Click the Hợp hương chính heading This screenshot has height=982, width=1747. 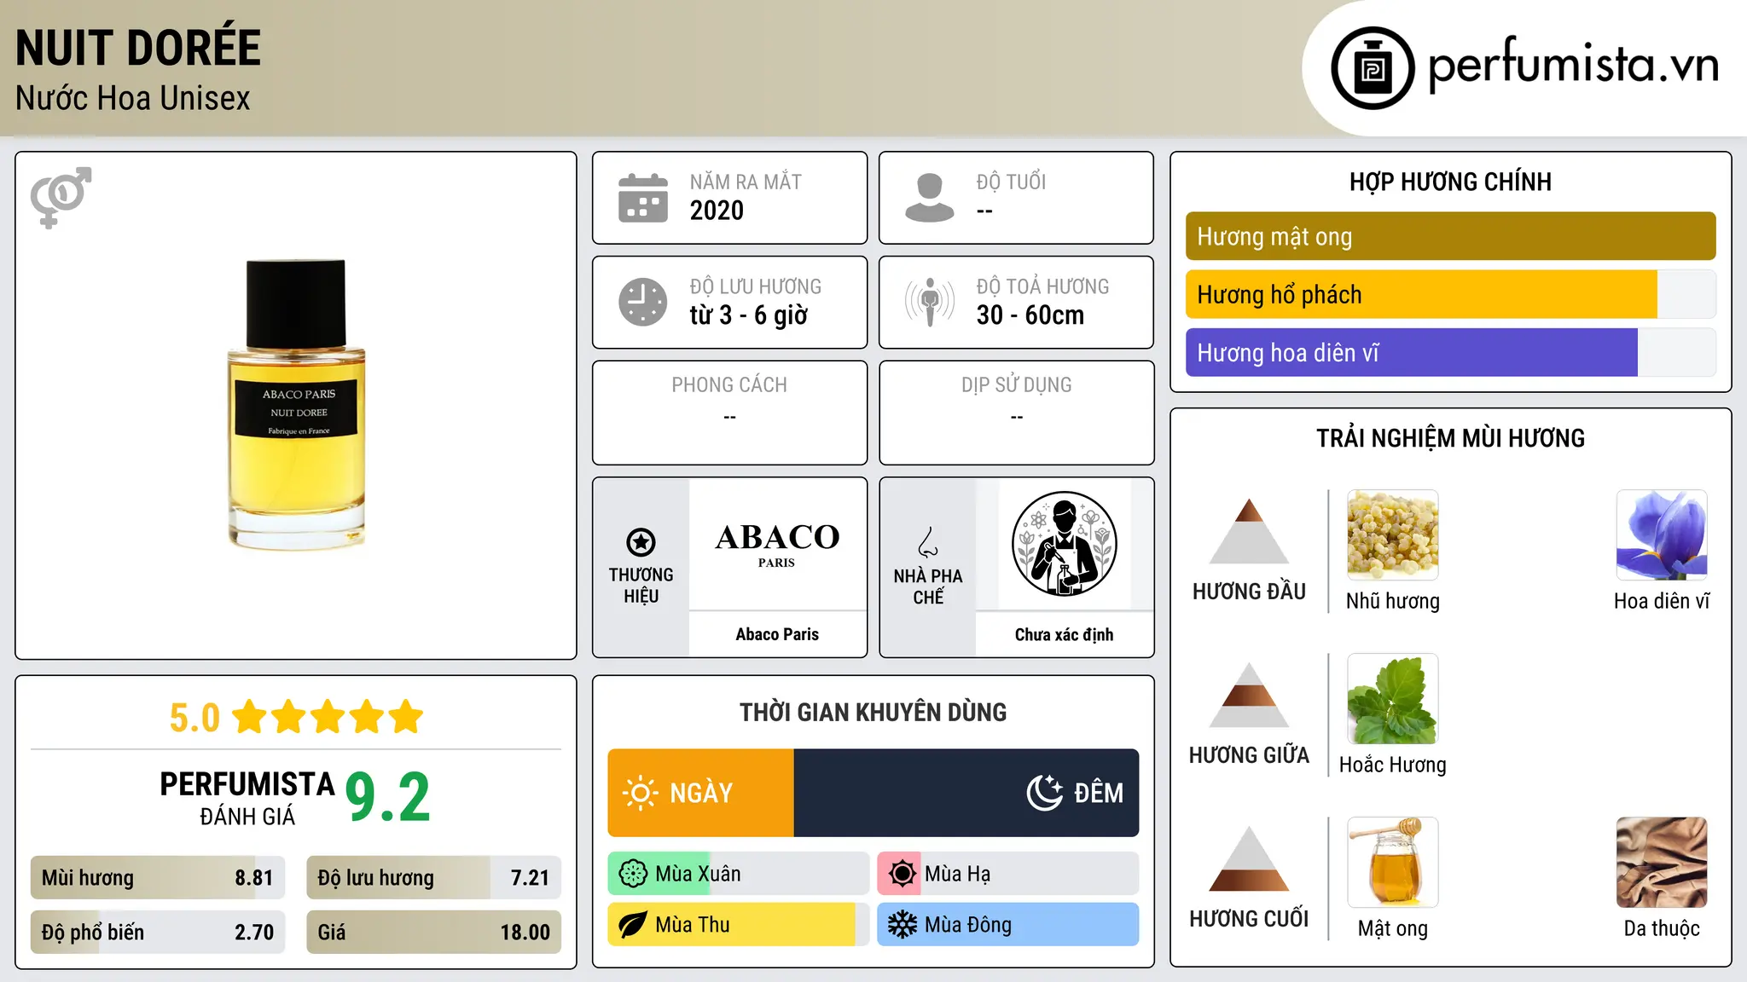click(1450, 182)
